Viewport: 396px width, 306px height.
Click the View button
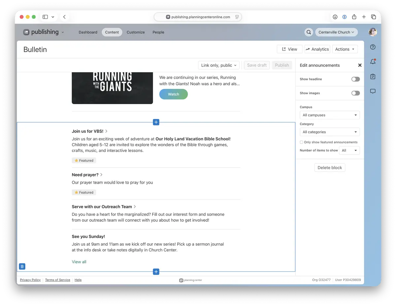(289, 49)
